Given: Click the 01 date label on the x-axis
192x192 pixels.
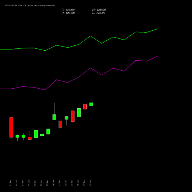Looking at the screenshot, I should tap(10, 183).
